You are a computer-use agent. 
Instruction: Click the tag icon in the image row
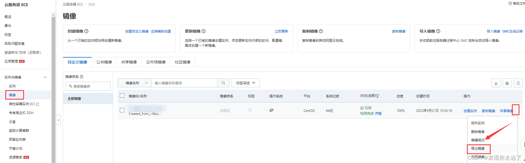[x=250, y=110]
